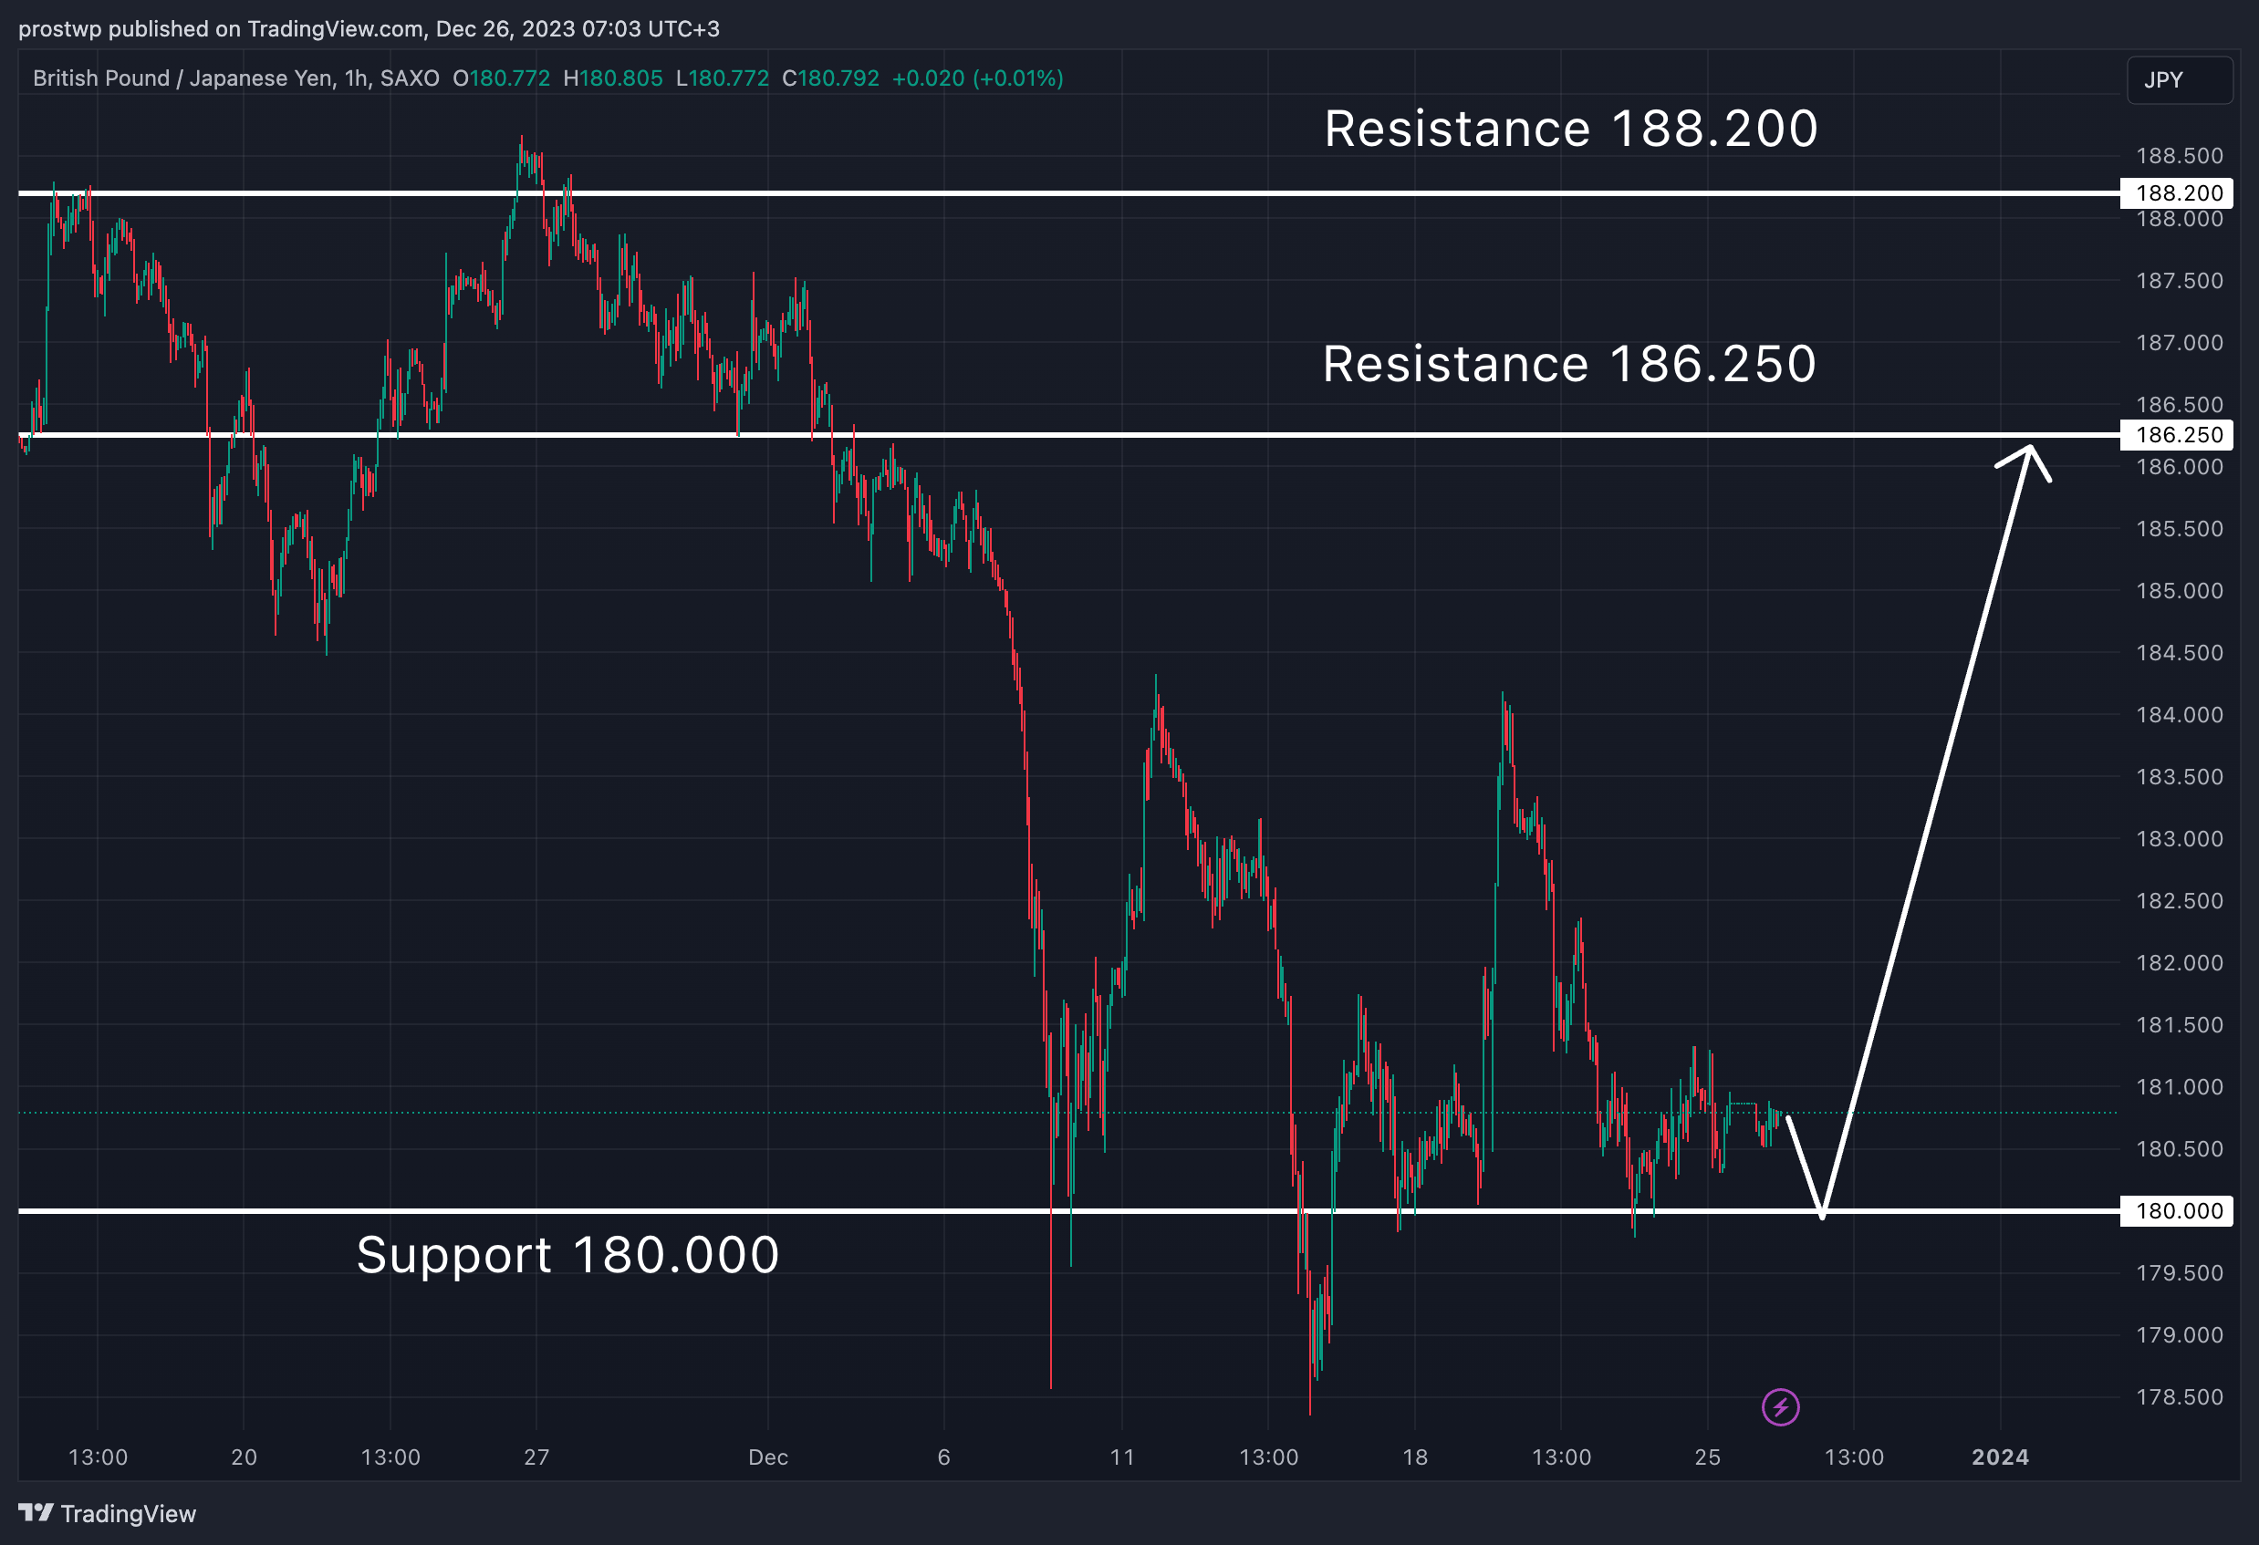This screenshot has width=2259, height=1545.
Task: Click the 6 date axis label
Action: 944,1457
